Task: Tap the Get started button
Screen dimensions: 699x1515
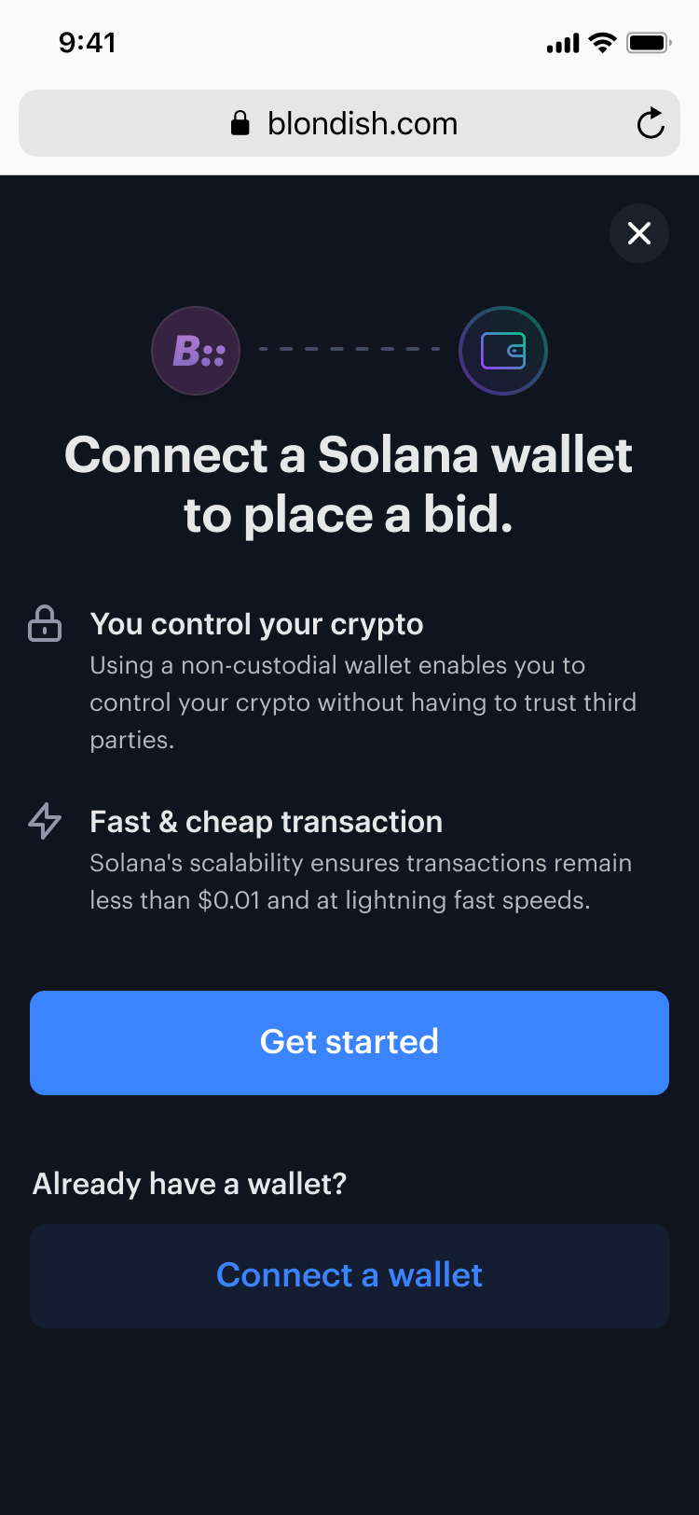Action: click(349, 1043)
